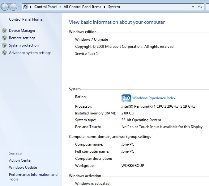Expand arrow after Control Panel breadcrumb

[x=60, y=7]
